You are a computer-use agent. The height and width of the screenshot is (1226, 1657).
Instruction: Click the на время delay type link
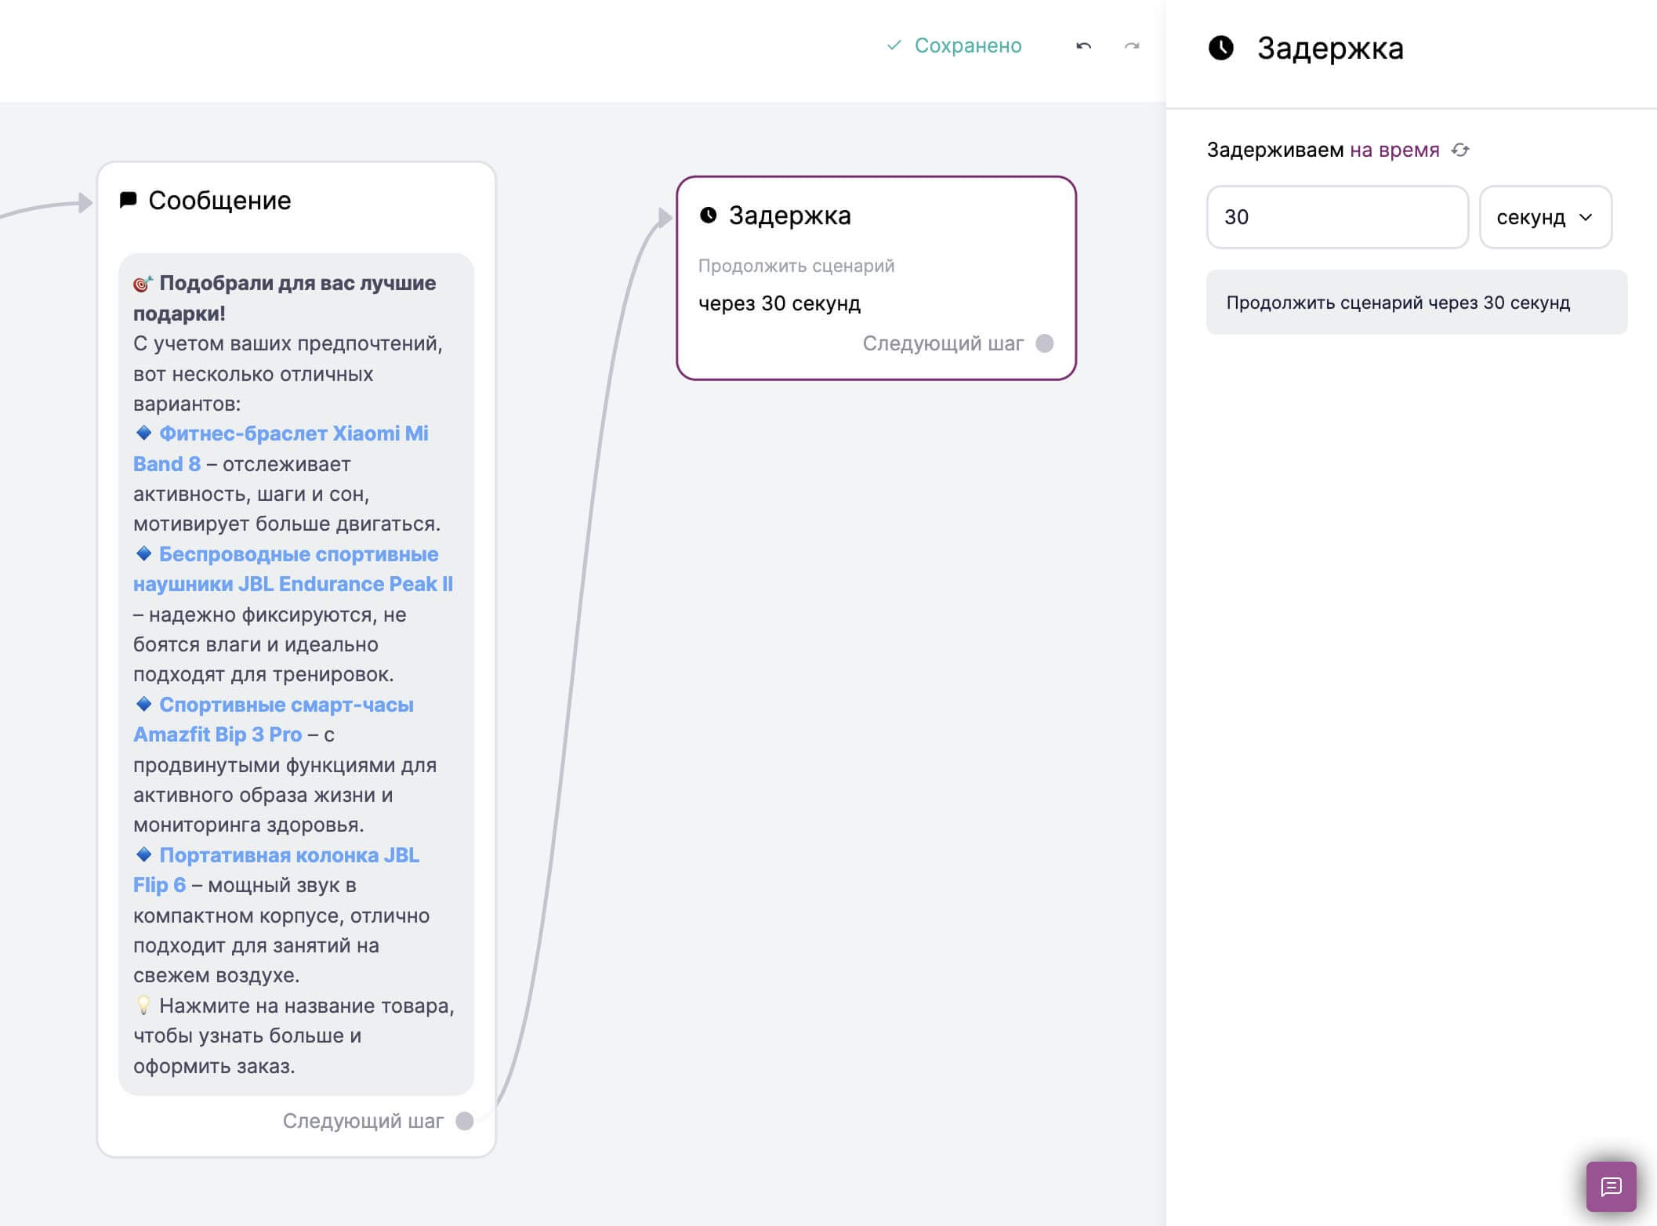[1394, 150]
